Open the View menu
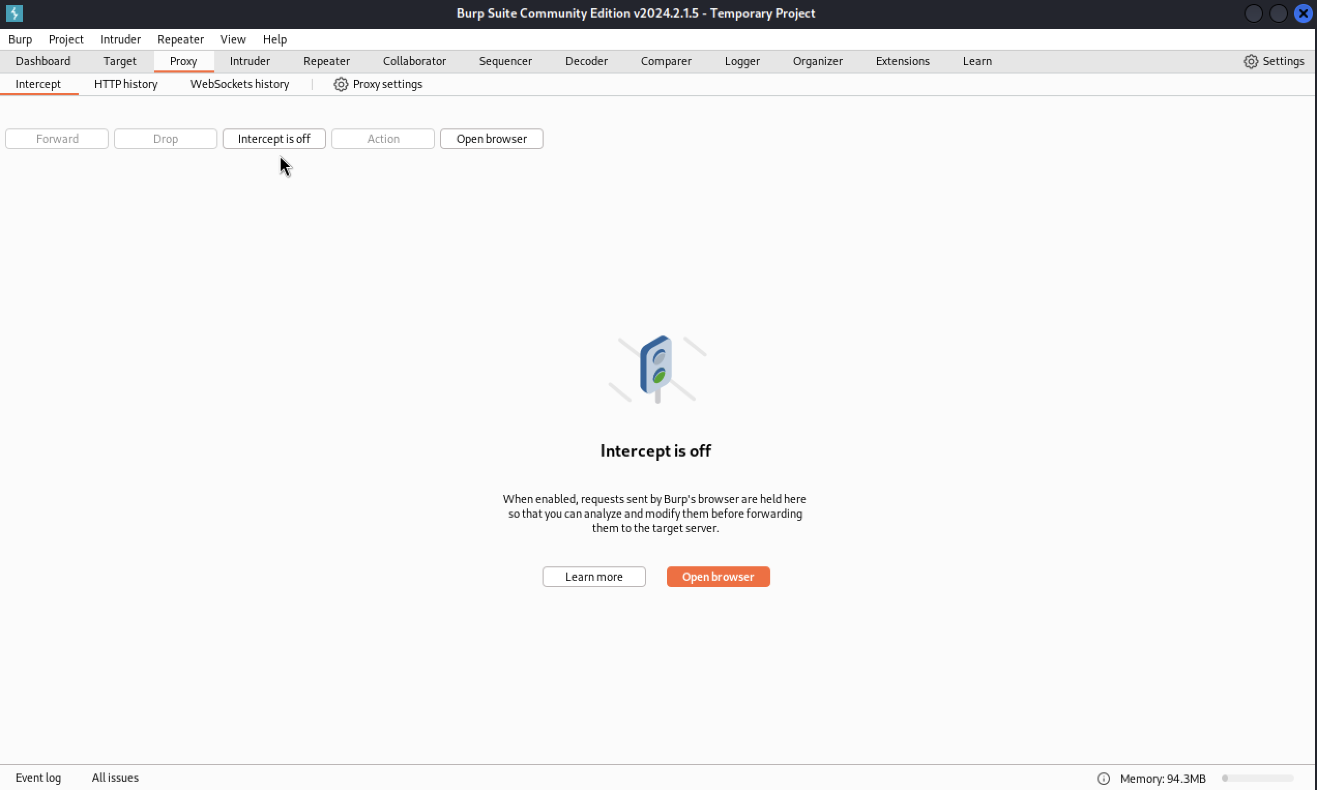 click(x=232, y=39)
